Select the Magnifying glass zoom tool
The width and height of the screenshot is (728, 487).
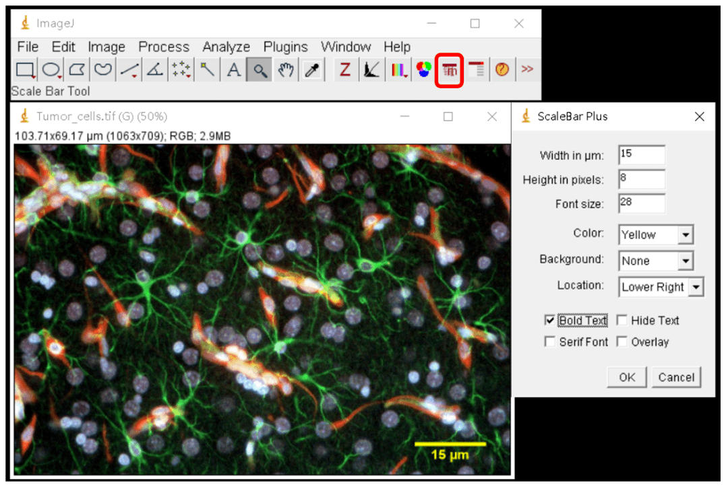[259, 69]
